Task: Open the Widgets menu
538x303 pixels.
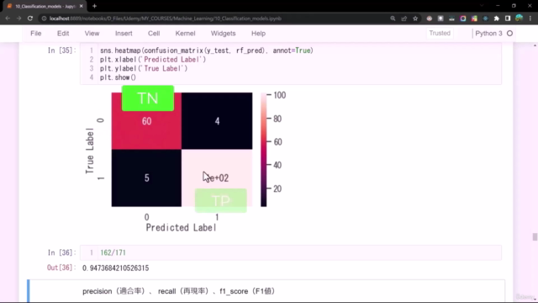Action: point(223,34)
